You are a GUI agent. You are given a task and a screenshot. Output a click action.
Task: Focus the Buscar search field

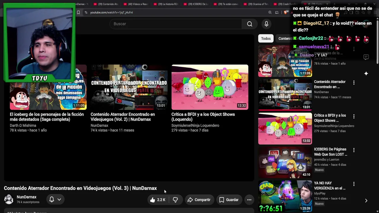point(176,24)
